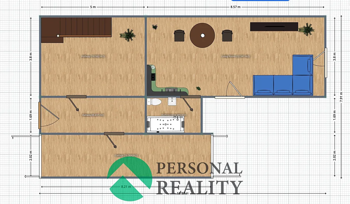Click the garage door in the lower hallway wall
The height and width of the screenshot is (204, 350).
[114, 133]
